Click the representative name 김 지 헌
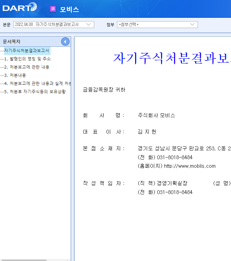231x261 pixels. [147, 132]
